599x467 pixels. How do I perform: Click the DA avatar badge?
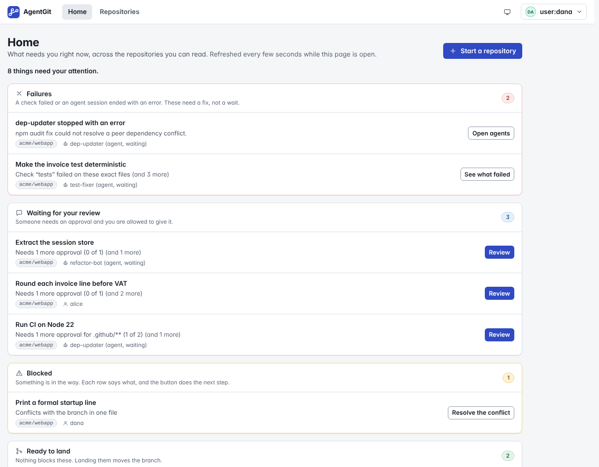(x=531, y=12)
